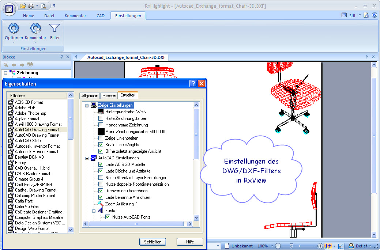Click the forward arrow in Blöcke toolbar
This screenshot has width=380, height=250.
pos(22,65)
